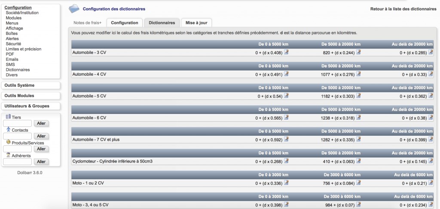Edit Automobile - 6 CV 0 à 5000 km formula
This screenshot has width=440, height=209.
286,117
